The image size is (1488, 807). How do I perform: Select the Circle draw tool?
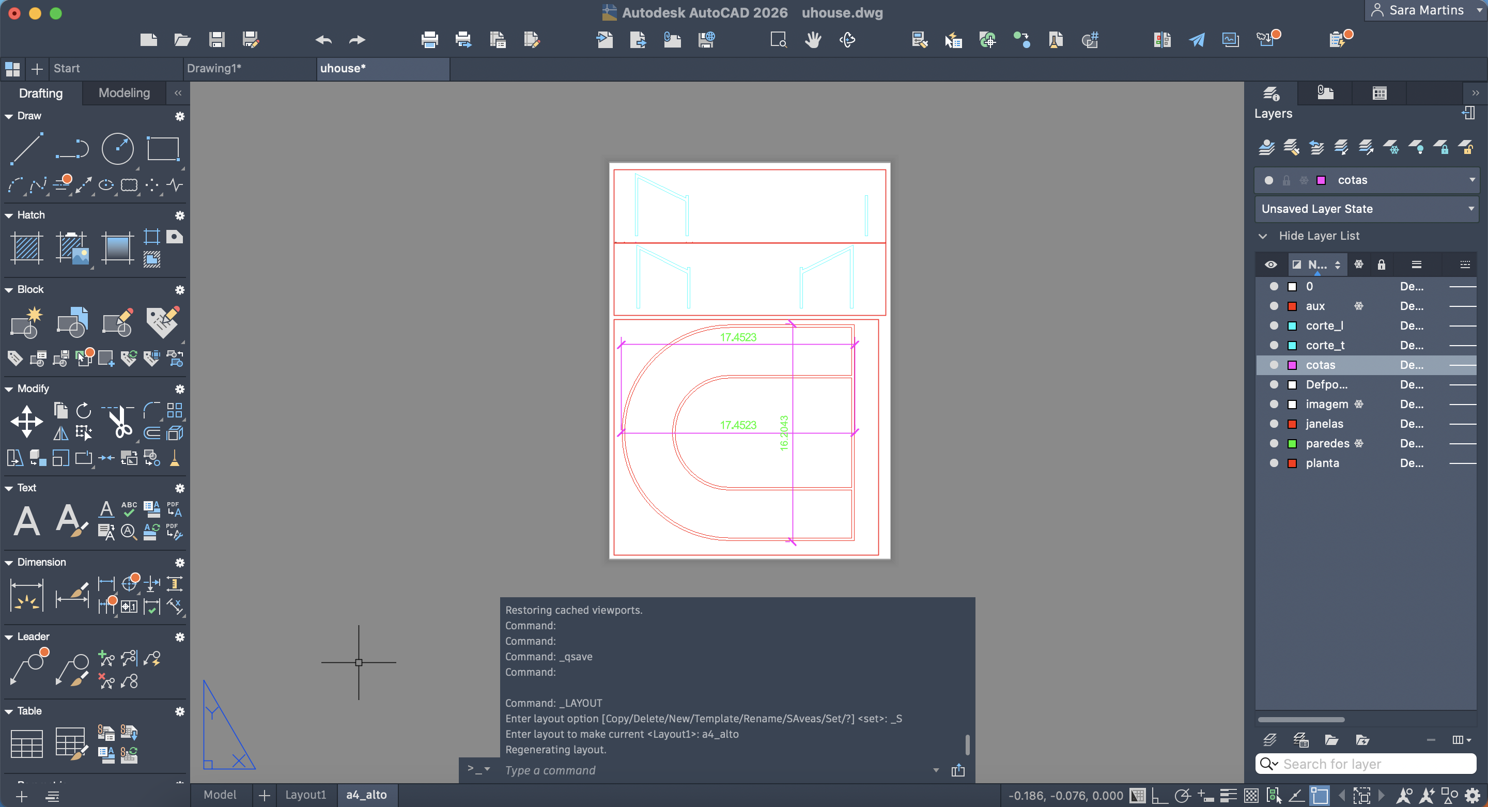[117, 149]
